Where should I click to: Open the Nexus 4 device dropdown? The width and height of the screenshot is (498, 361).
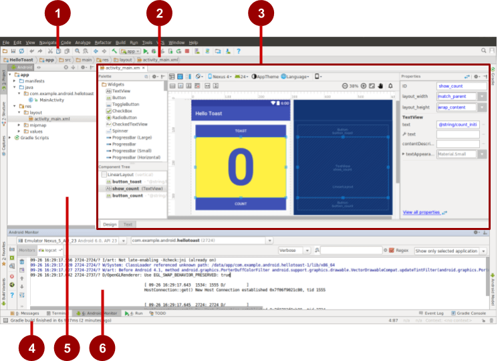220,76
